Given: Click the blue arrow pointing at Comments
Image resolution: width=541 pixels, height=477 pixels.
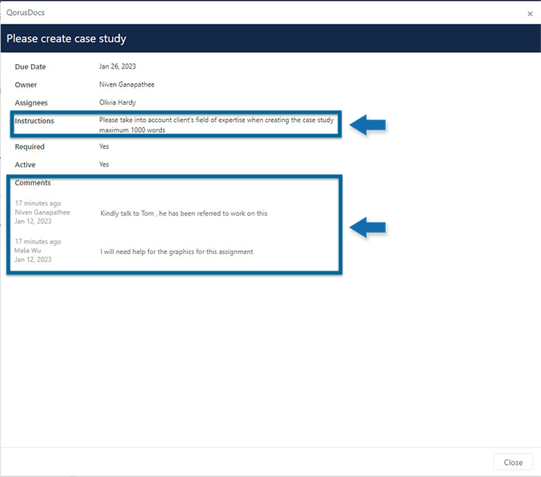Looking at the screenshot, I should (x=368, y=225).
